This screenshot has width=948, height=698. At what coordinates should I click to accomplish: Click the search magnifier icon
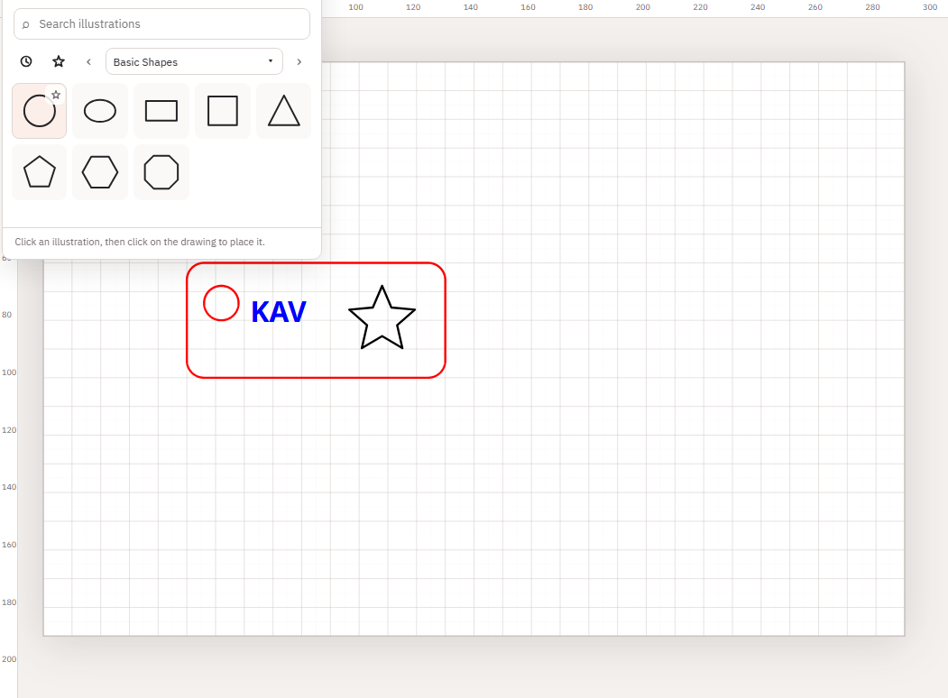pyautogui.click(x=25, y=24)
